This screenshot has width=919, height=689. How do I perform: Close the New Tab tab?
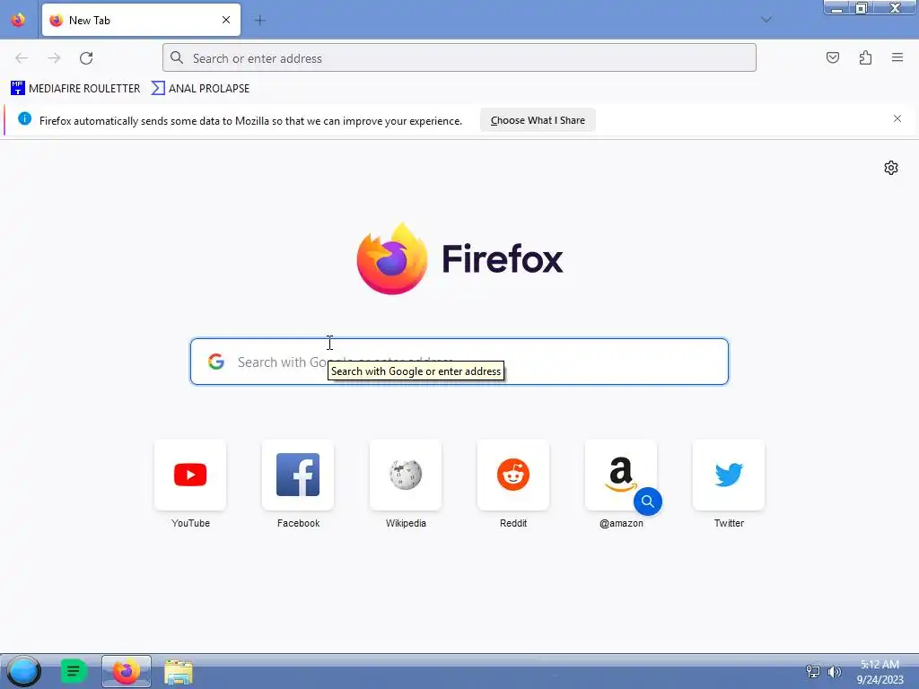(x=226, y=20)
